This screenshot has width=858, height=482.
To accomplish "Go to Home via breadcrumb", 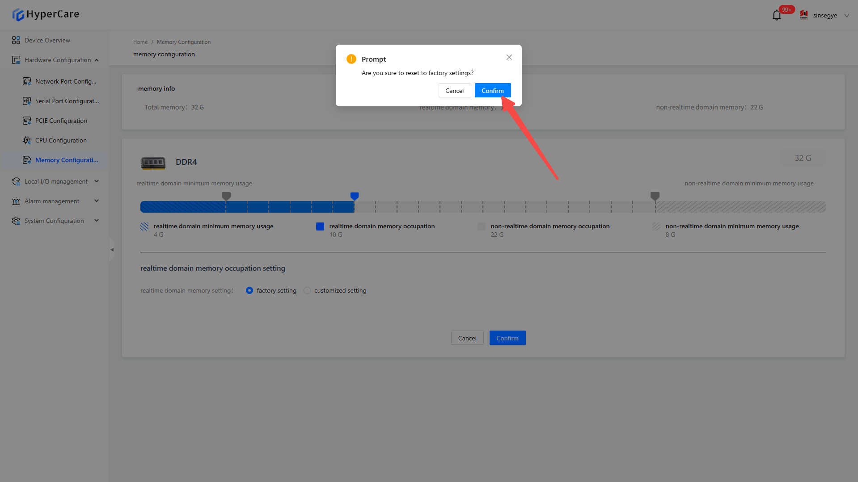I will [140, 42].
